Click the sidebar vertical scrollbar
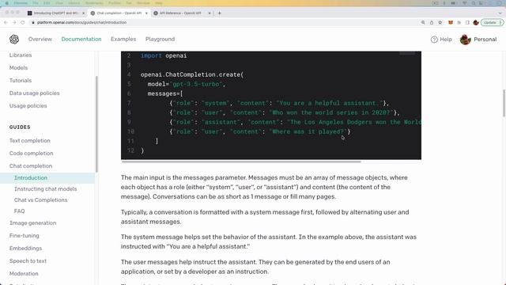Image resolution: width=506 pixels, height=285 pixels. (96, 124)
